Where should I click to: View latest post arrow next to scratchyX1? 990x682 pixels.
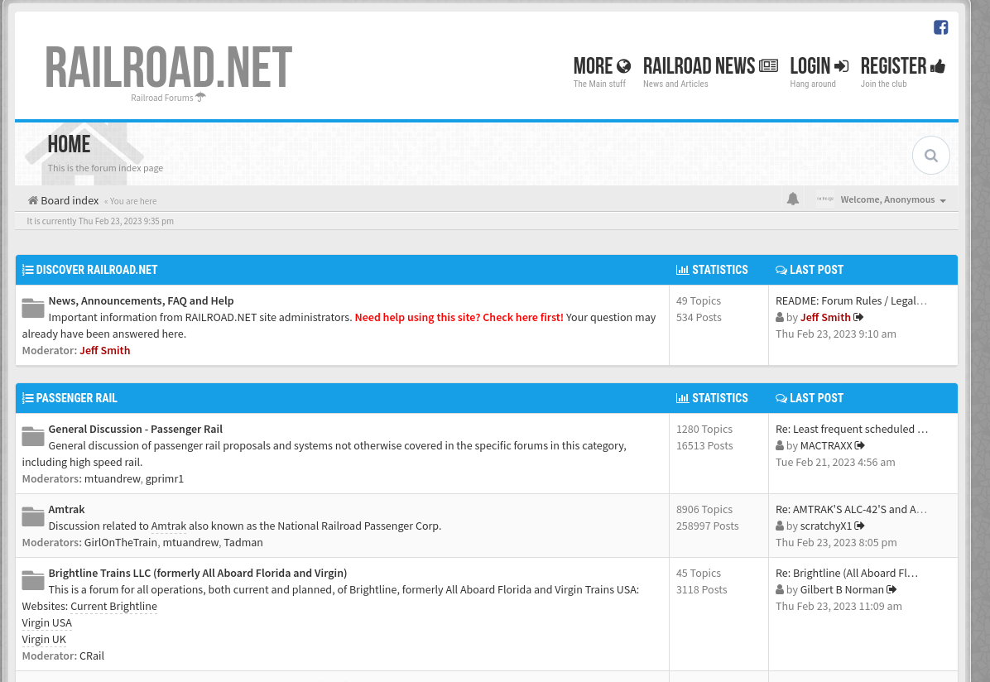pos(859,526)
